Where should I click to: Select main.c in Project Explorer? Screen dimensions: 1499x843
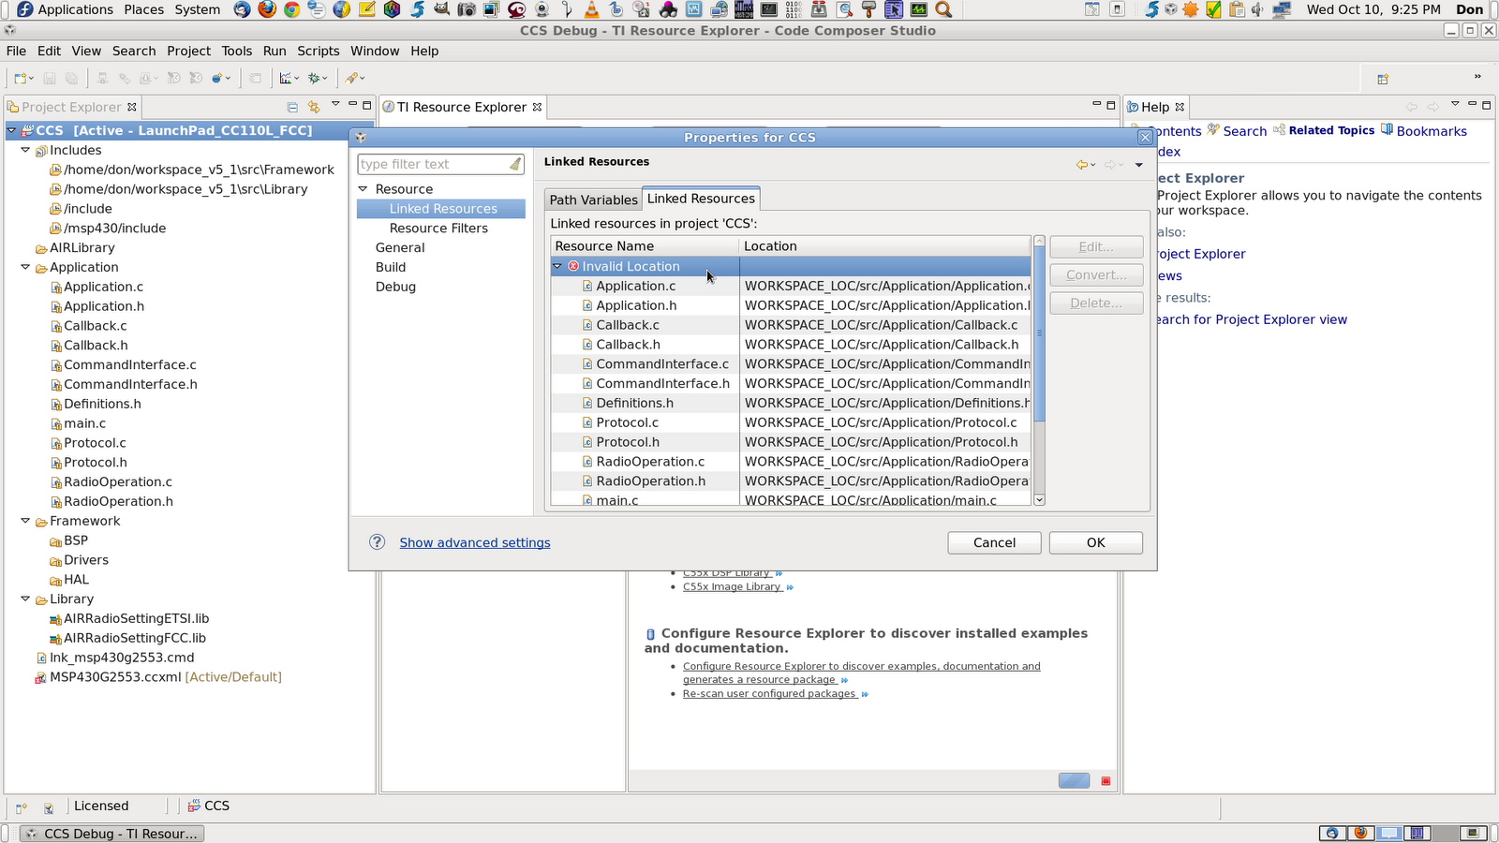point(84,423)
